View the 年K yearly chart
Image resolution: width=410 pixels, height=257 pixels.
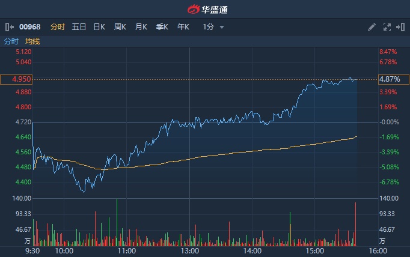[183, 27]
